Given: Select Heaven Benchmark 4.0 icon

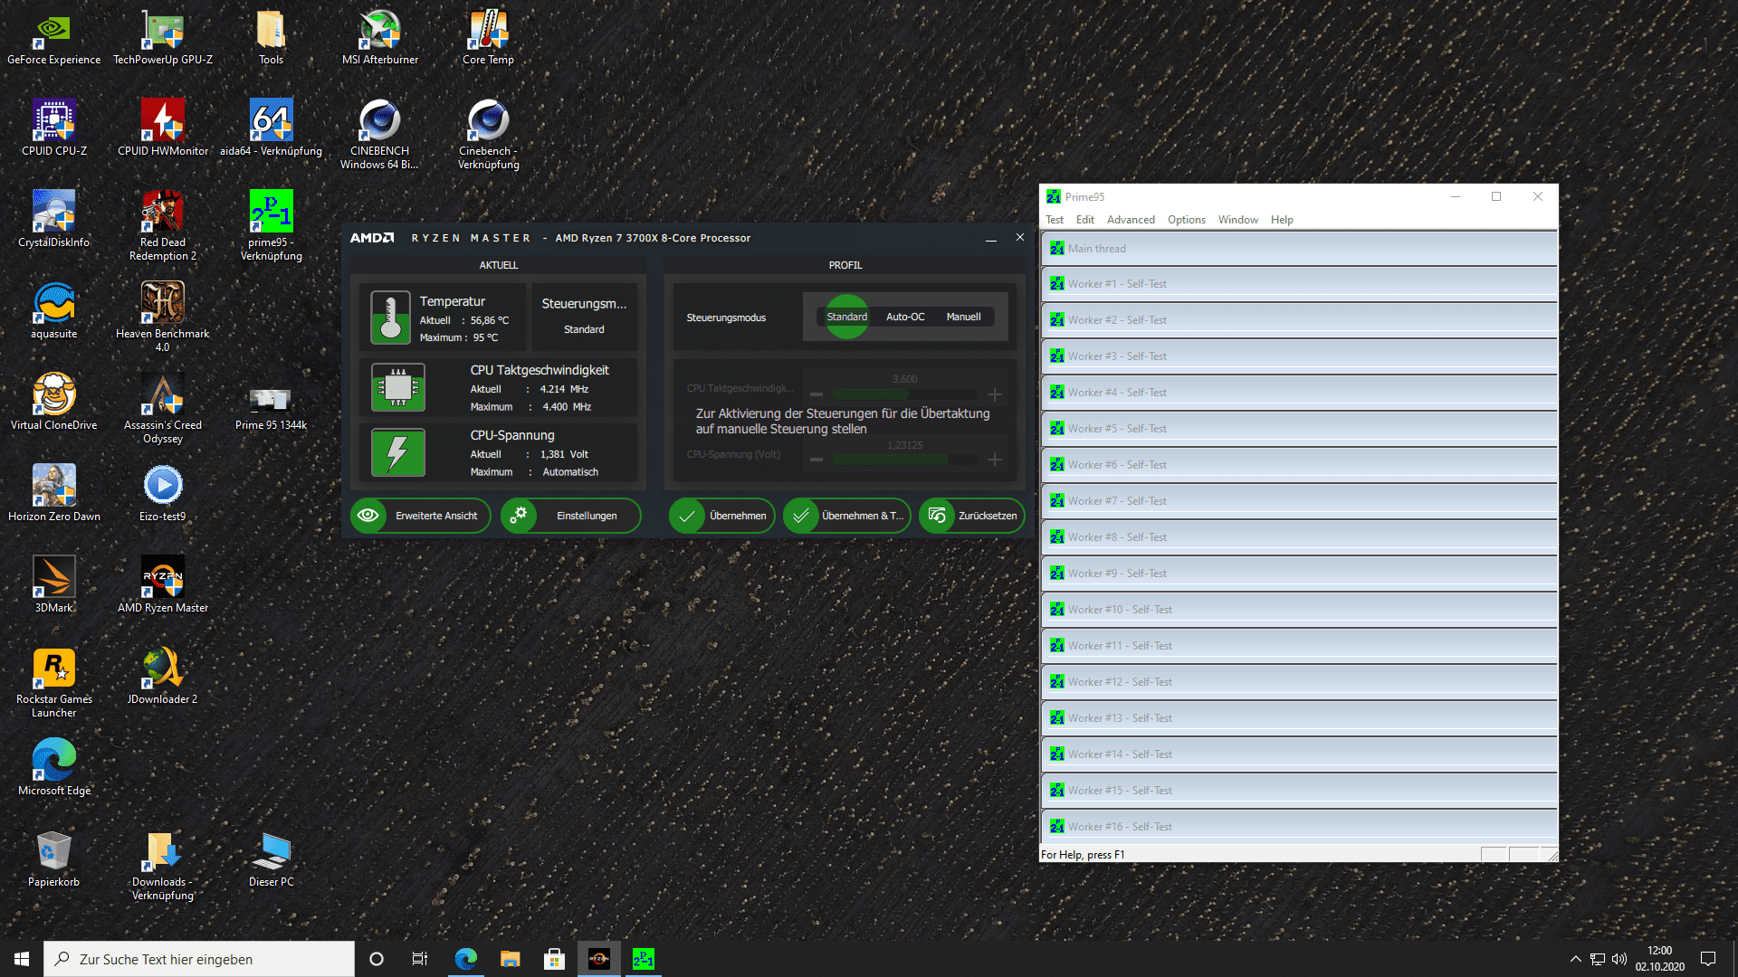Looking at the screenshot, I should [x=163, y=318].
